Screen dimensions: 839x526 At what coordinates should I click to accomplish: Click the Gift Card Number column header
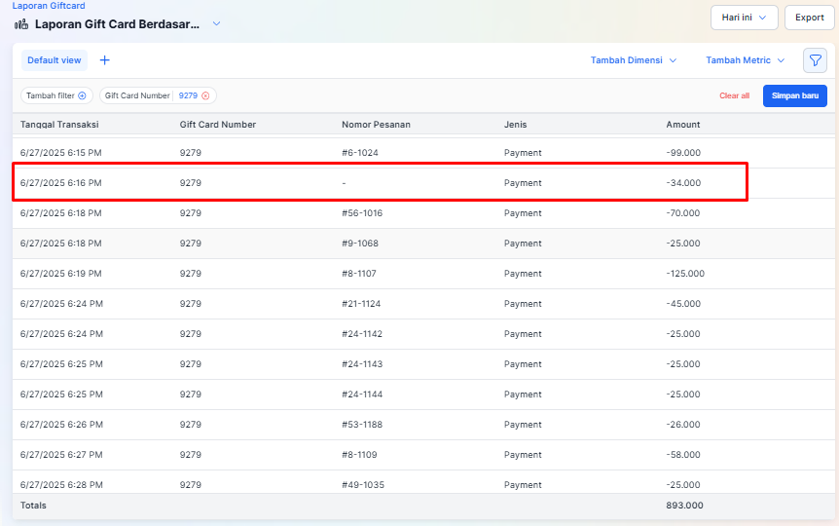click(218, 125)
